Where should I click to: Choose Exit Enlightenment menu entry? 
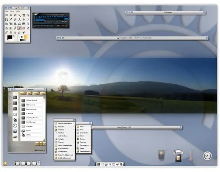pos(65,158)
